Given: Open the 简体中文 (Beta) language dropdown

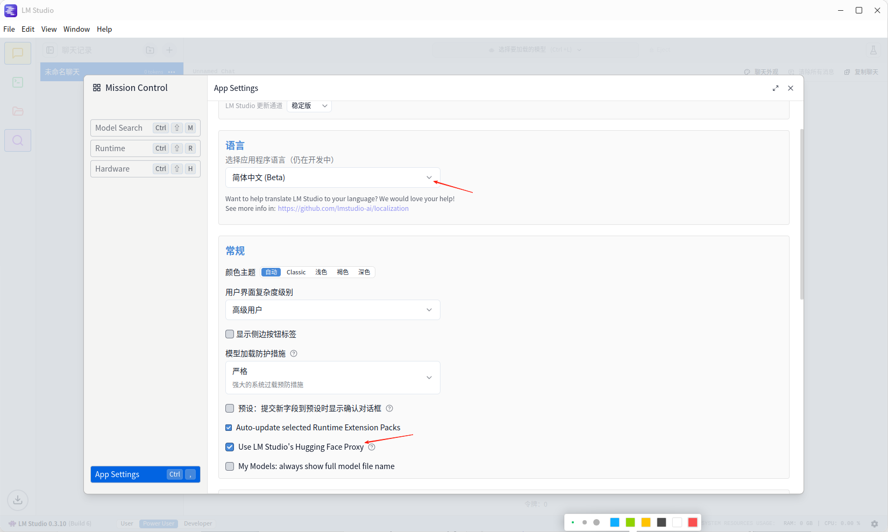Looking at the screenshot, I should (332, 178).
